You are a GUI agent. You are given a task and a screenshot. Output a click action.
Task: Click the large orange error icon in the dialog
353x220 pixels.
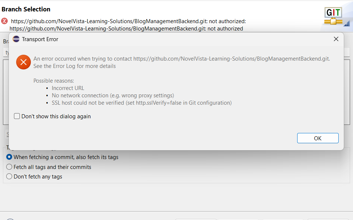[24, 62]
